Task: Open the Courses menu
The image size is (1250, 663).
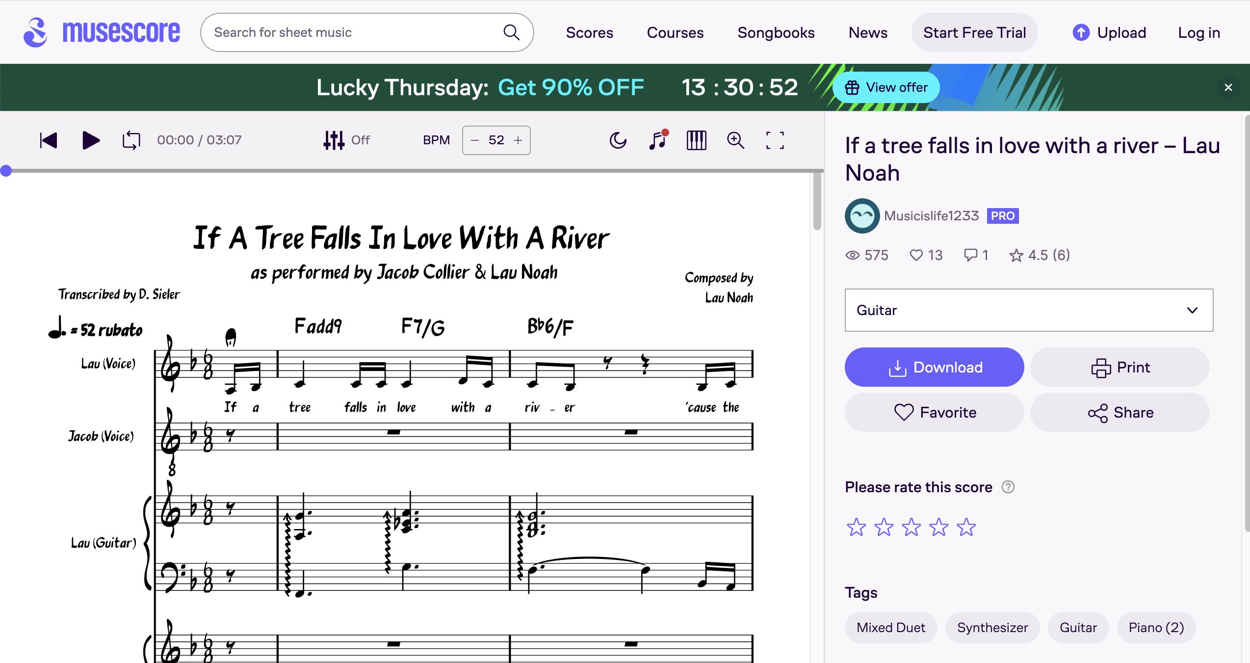Action: point(675,32)
